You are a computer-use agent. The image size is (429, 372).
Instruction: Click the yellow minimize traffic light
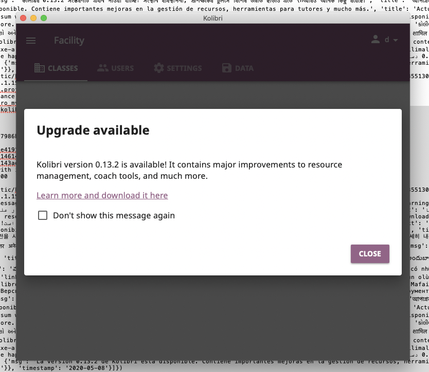pyautogui.click(x=33, y=17)
